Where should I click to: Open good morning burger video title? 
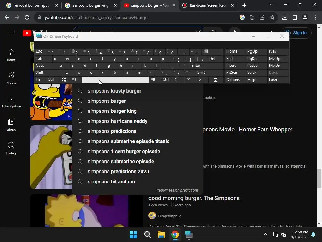[194, 198]
